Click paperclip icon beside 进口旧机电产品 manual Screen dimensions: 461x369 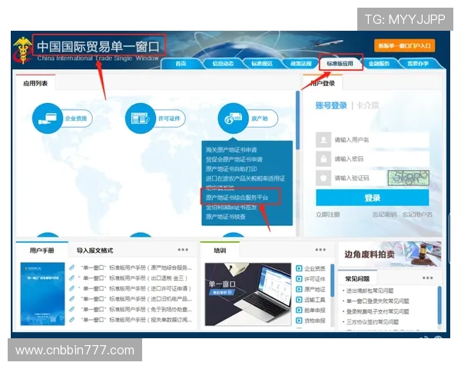(71, 299)
